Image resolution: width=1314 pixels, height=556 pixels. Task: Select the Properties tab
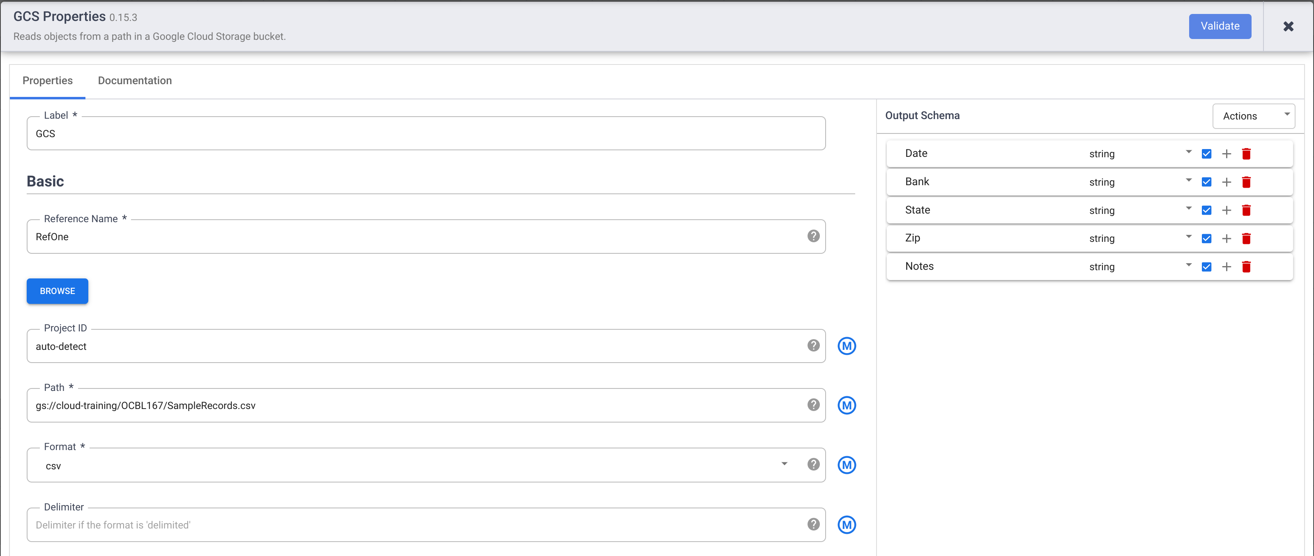(48, 80)
